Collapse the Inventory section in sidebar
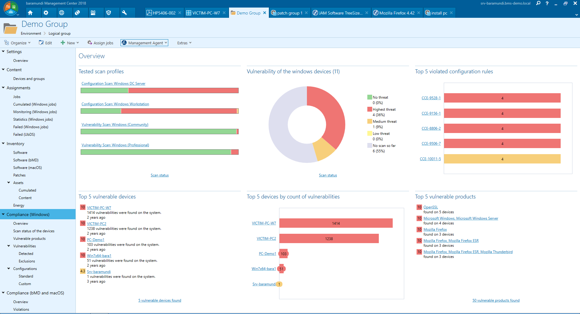The height and width of the screenshot is (314, 580). click(3, 144)
